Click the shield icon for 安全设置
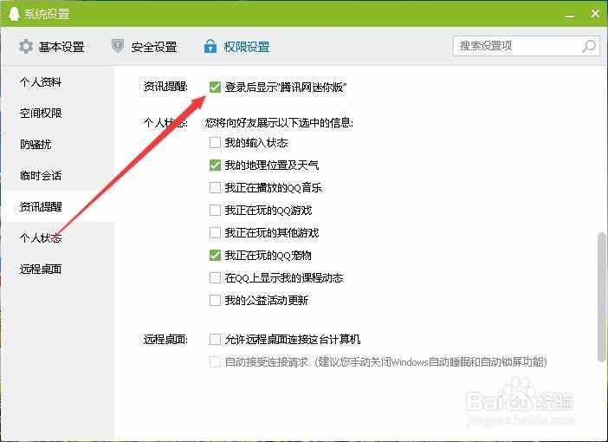The width and height of the screenshot is (608, 442). coord(118,46)
